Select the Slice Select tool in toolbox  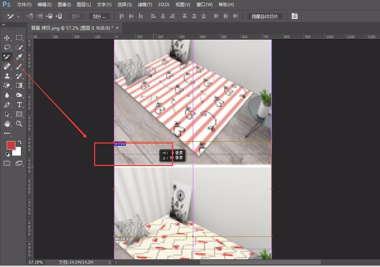click(x=8, y=57)
